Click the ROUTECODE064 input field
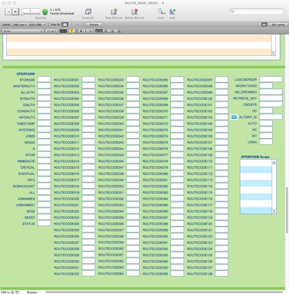 (x=133, y=274)
